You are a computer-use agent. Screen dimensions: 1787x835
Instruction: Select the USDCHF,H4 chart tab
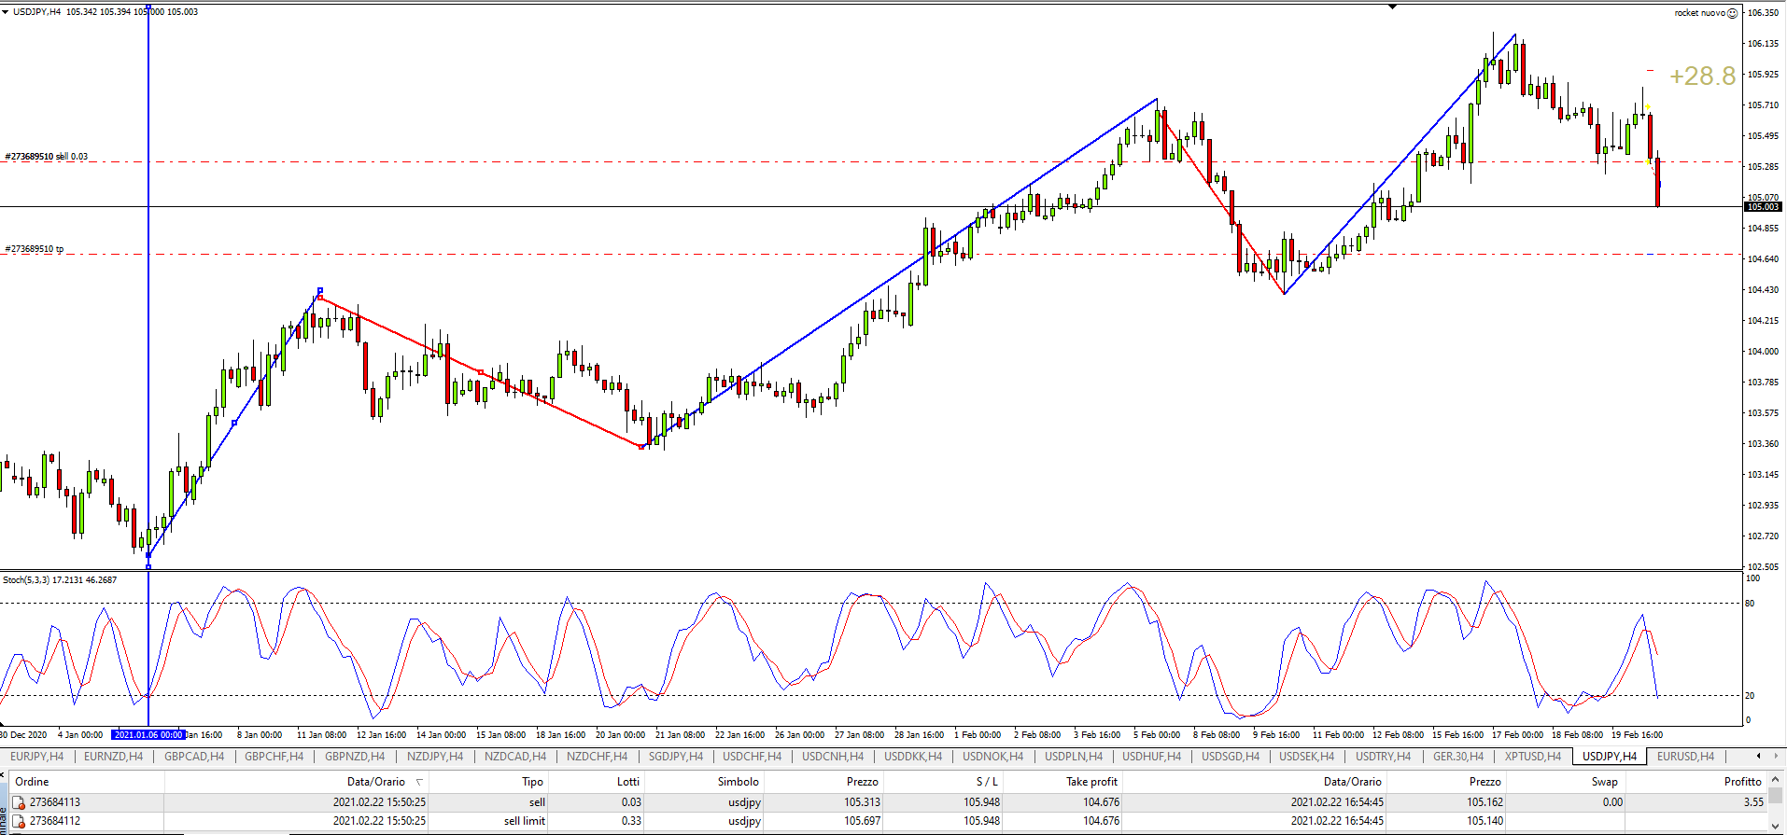pos(753,757)
